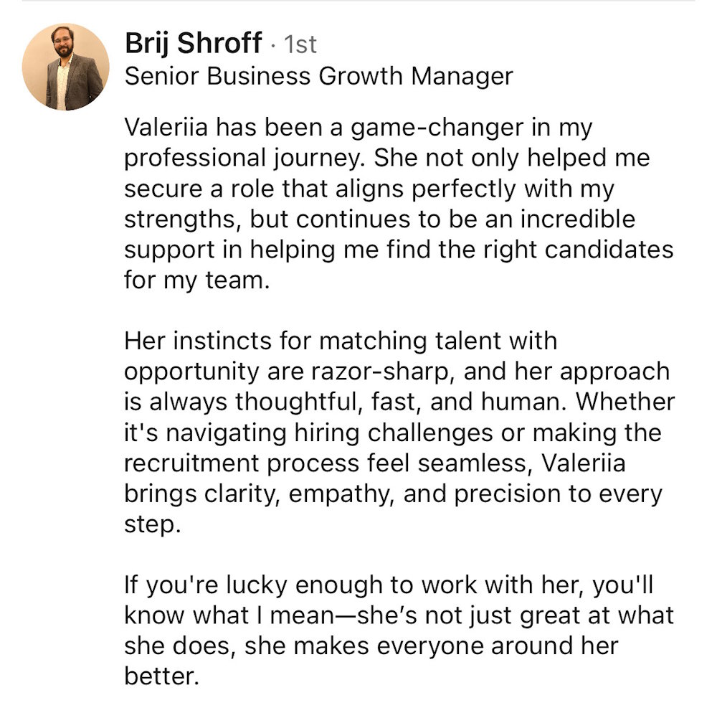Click the word "step." ending the second paragraph
Viewport: 717px width, 723px height.
pos(149,524)
